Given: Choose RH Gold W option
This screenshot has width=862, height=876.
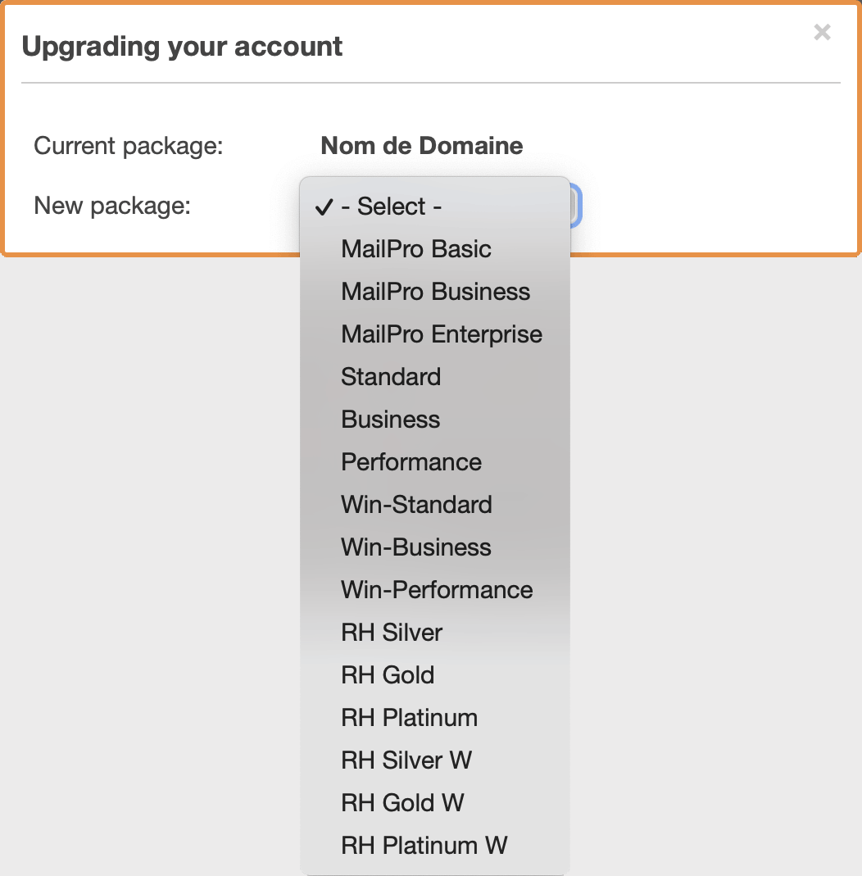Looking at the screenshot, I should coord(434,803).
